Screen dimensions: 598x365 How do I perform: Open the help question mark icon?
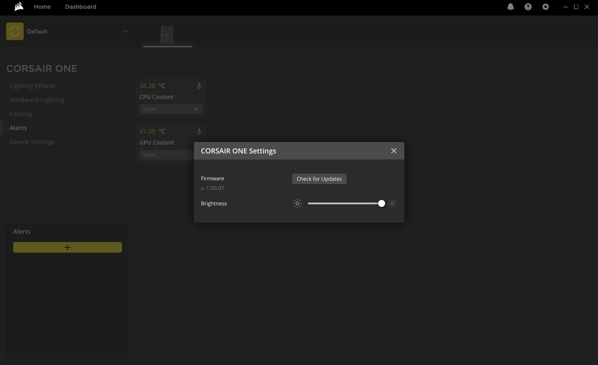tap(528, 7)
